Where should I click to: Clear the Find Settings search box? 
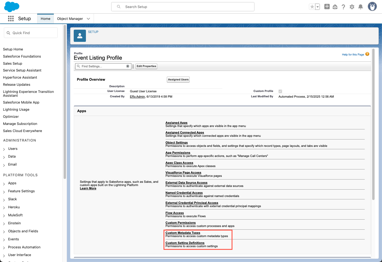pyautogui.click(x=128, y=66)
